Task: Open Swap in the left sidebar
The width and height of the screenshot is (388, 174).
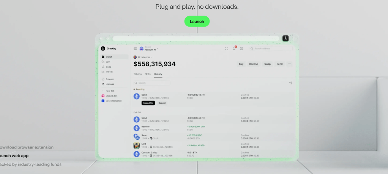Action: click(108, 67)
